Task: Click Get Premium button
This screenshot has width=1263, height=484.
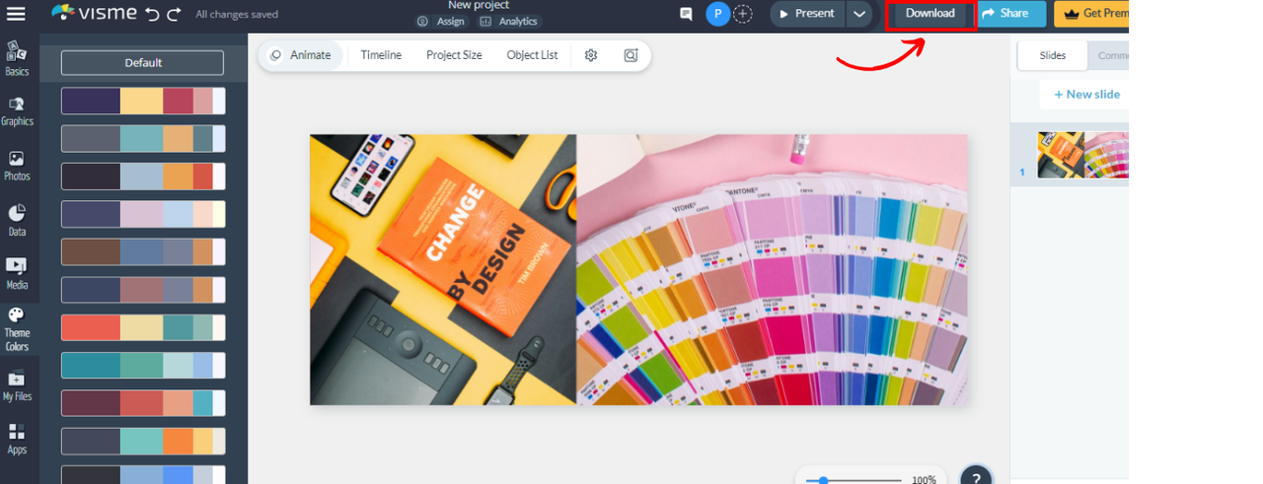Action: click(1092, 14)
